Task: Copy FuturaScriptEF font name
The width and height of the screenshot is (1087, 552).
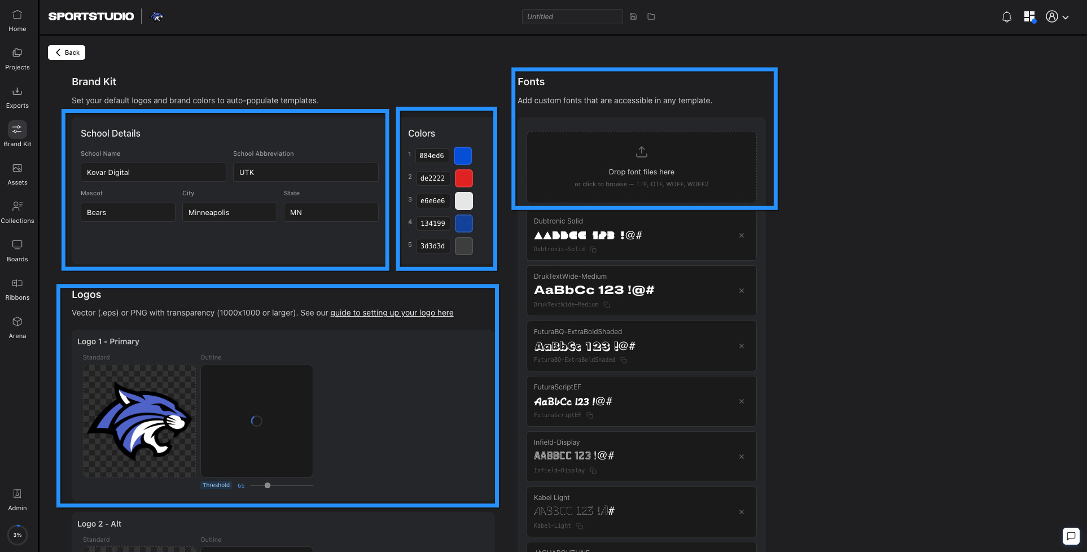Action: [x=590, y=415]
